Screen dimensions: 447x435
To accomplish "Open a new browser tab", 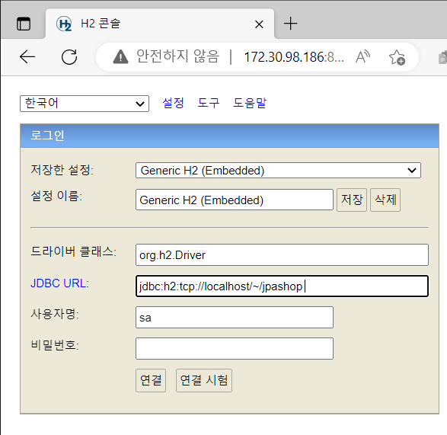I will (290, 24).
